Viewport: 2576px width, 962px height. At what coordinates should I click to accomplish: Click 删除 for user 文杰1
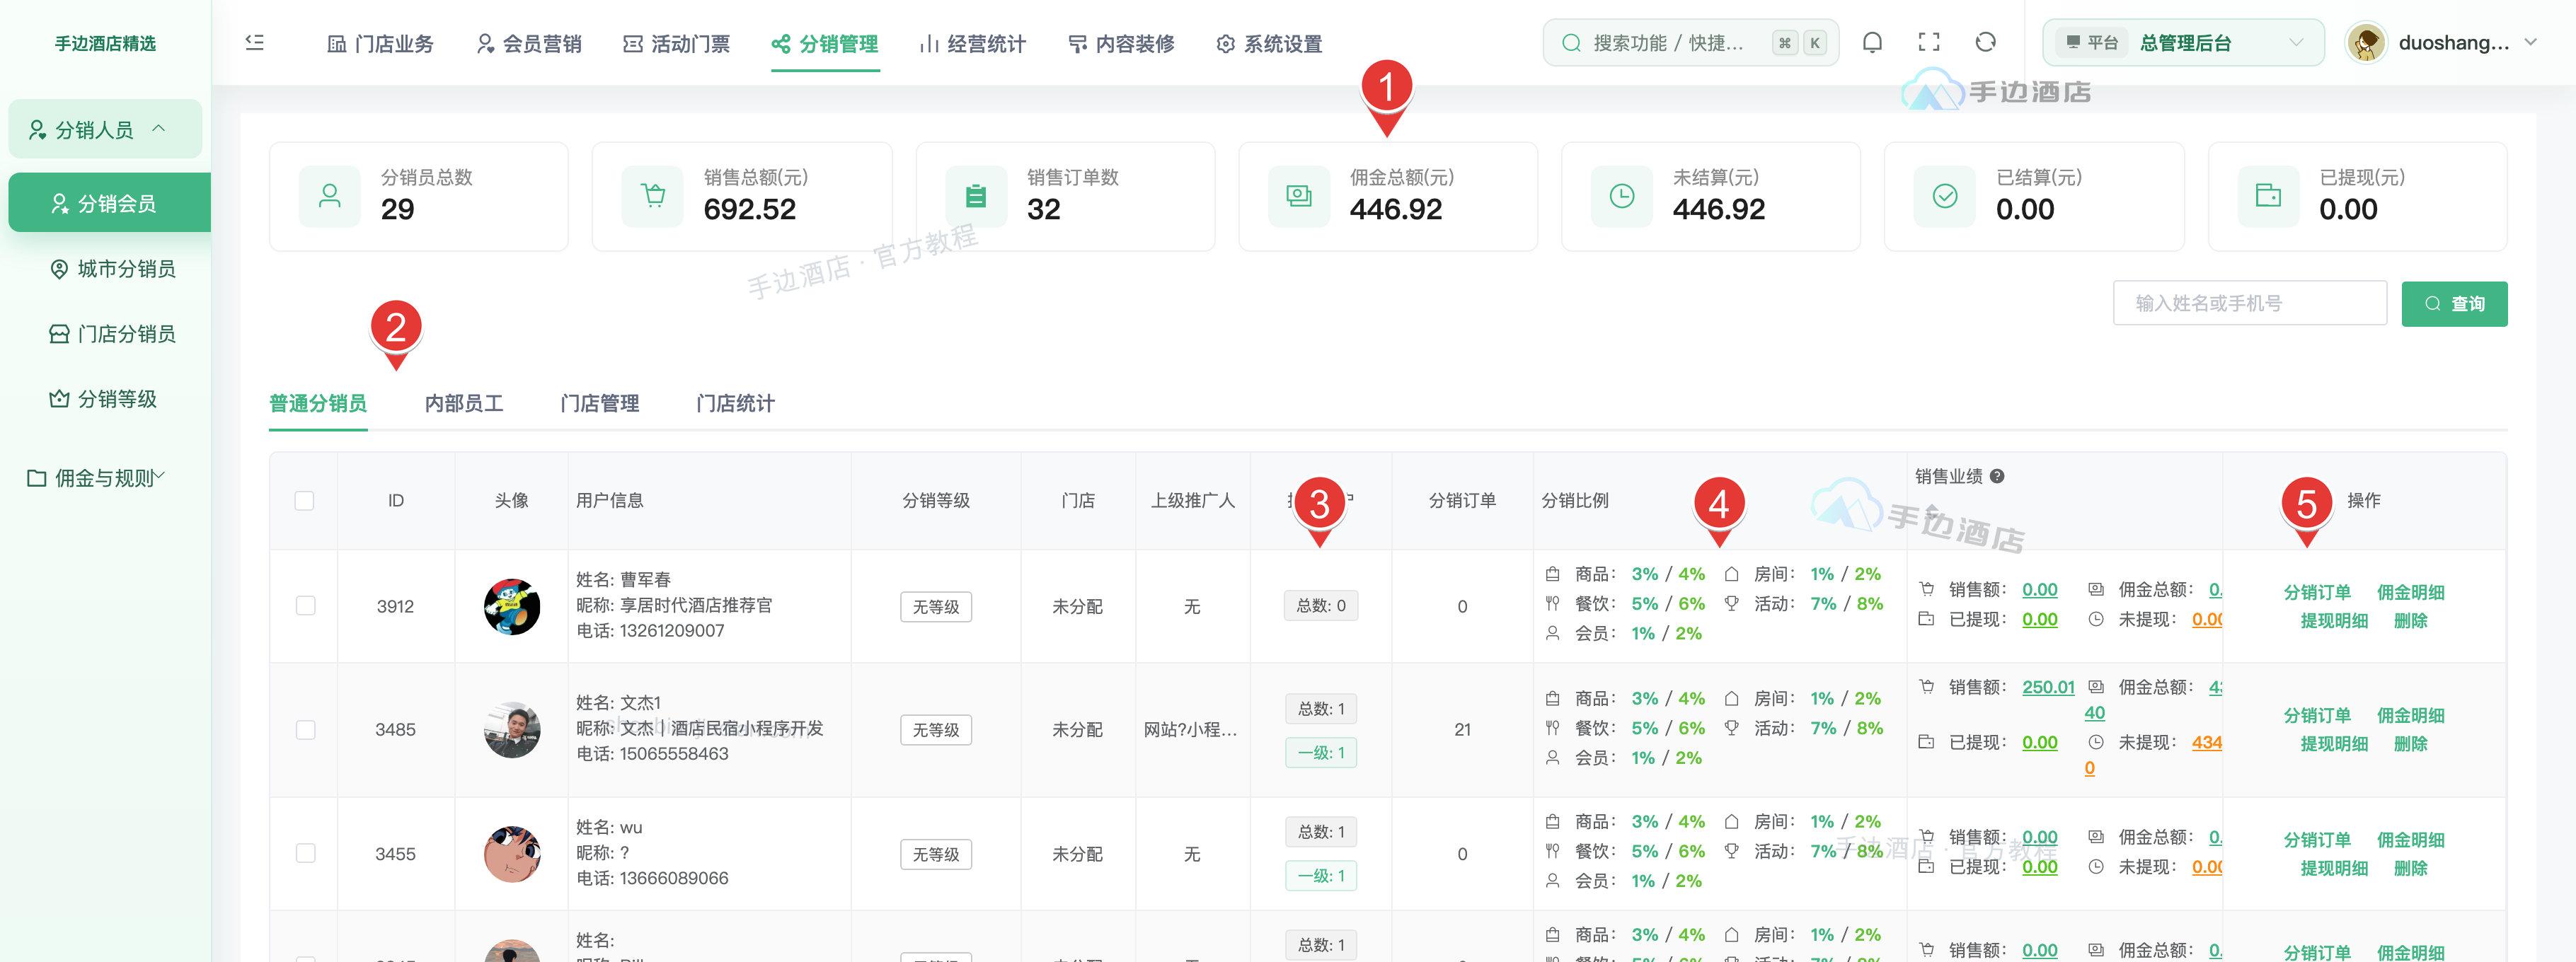(x=2411, y=744)
